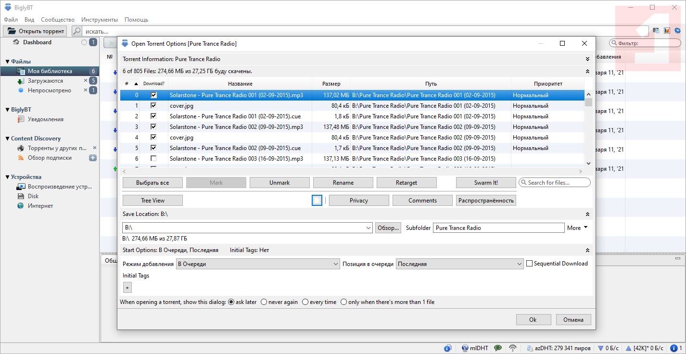Open the Режим добавления dropdown
Screen dimensions: 686x354
[336, 264]
